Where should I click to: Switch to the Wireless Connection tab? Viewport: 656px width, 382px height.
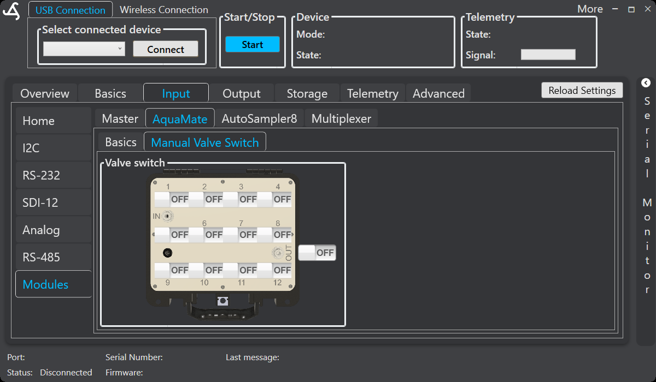(x=164, y=10)
